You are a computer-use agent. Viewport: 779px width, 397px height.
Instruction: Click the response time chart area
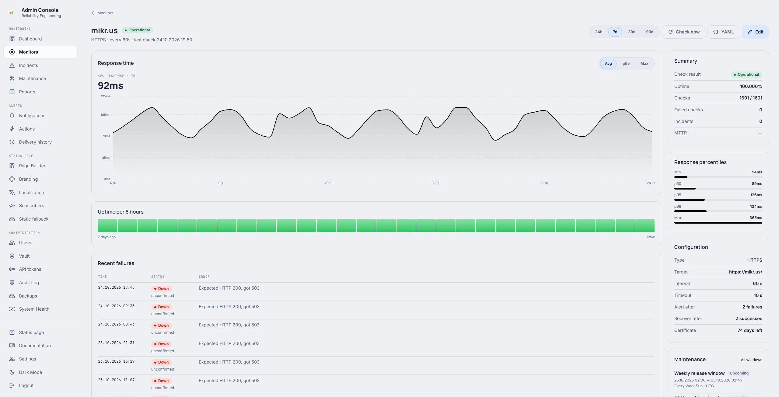click(382, 138)
